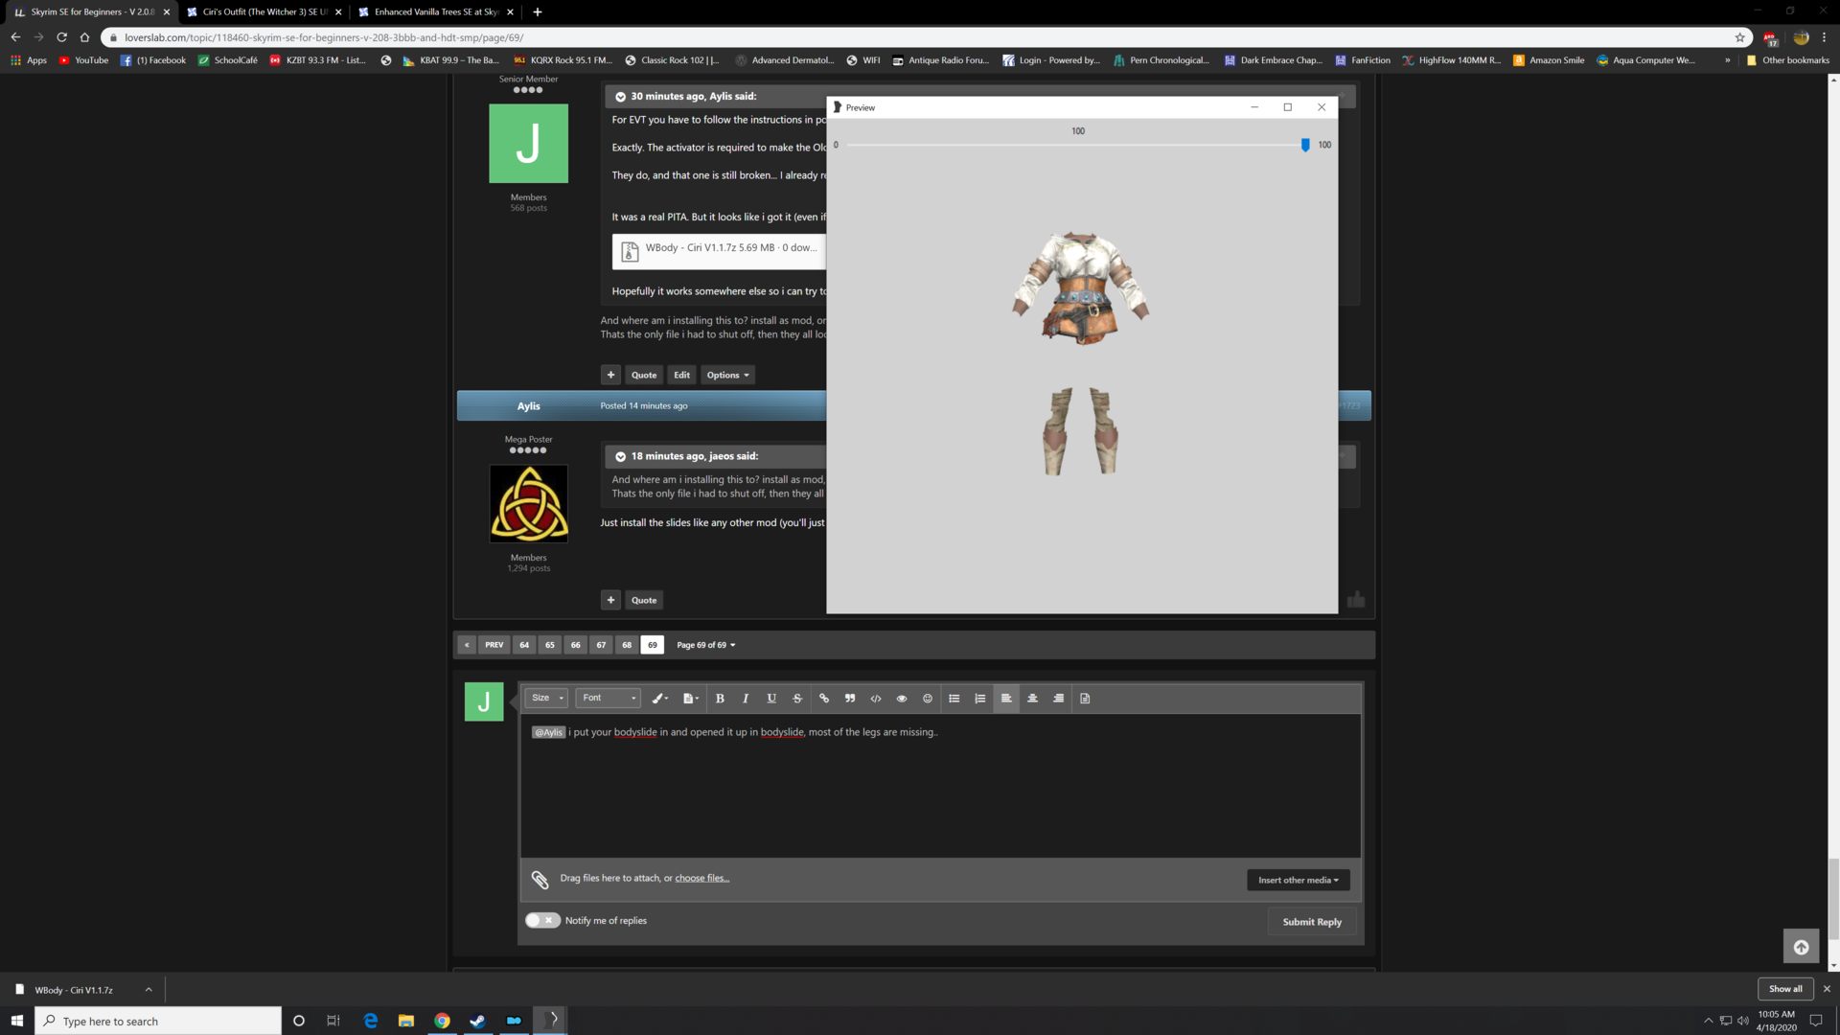Open the paste options dropdown in editor
The image size is (1840, 1035).
[691, 699]
